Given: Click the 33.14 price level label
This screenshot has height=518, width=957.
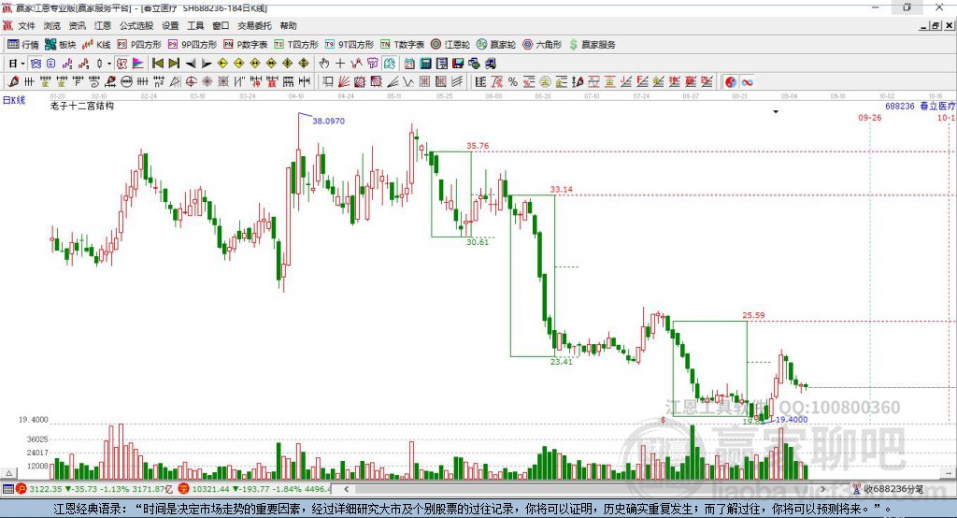Looking at the screenshot, I should point(562,190).
